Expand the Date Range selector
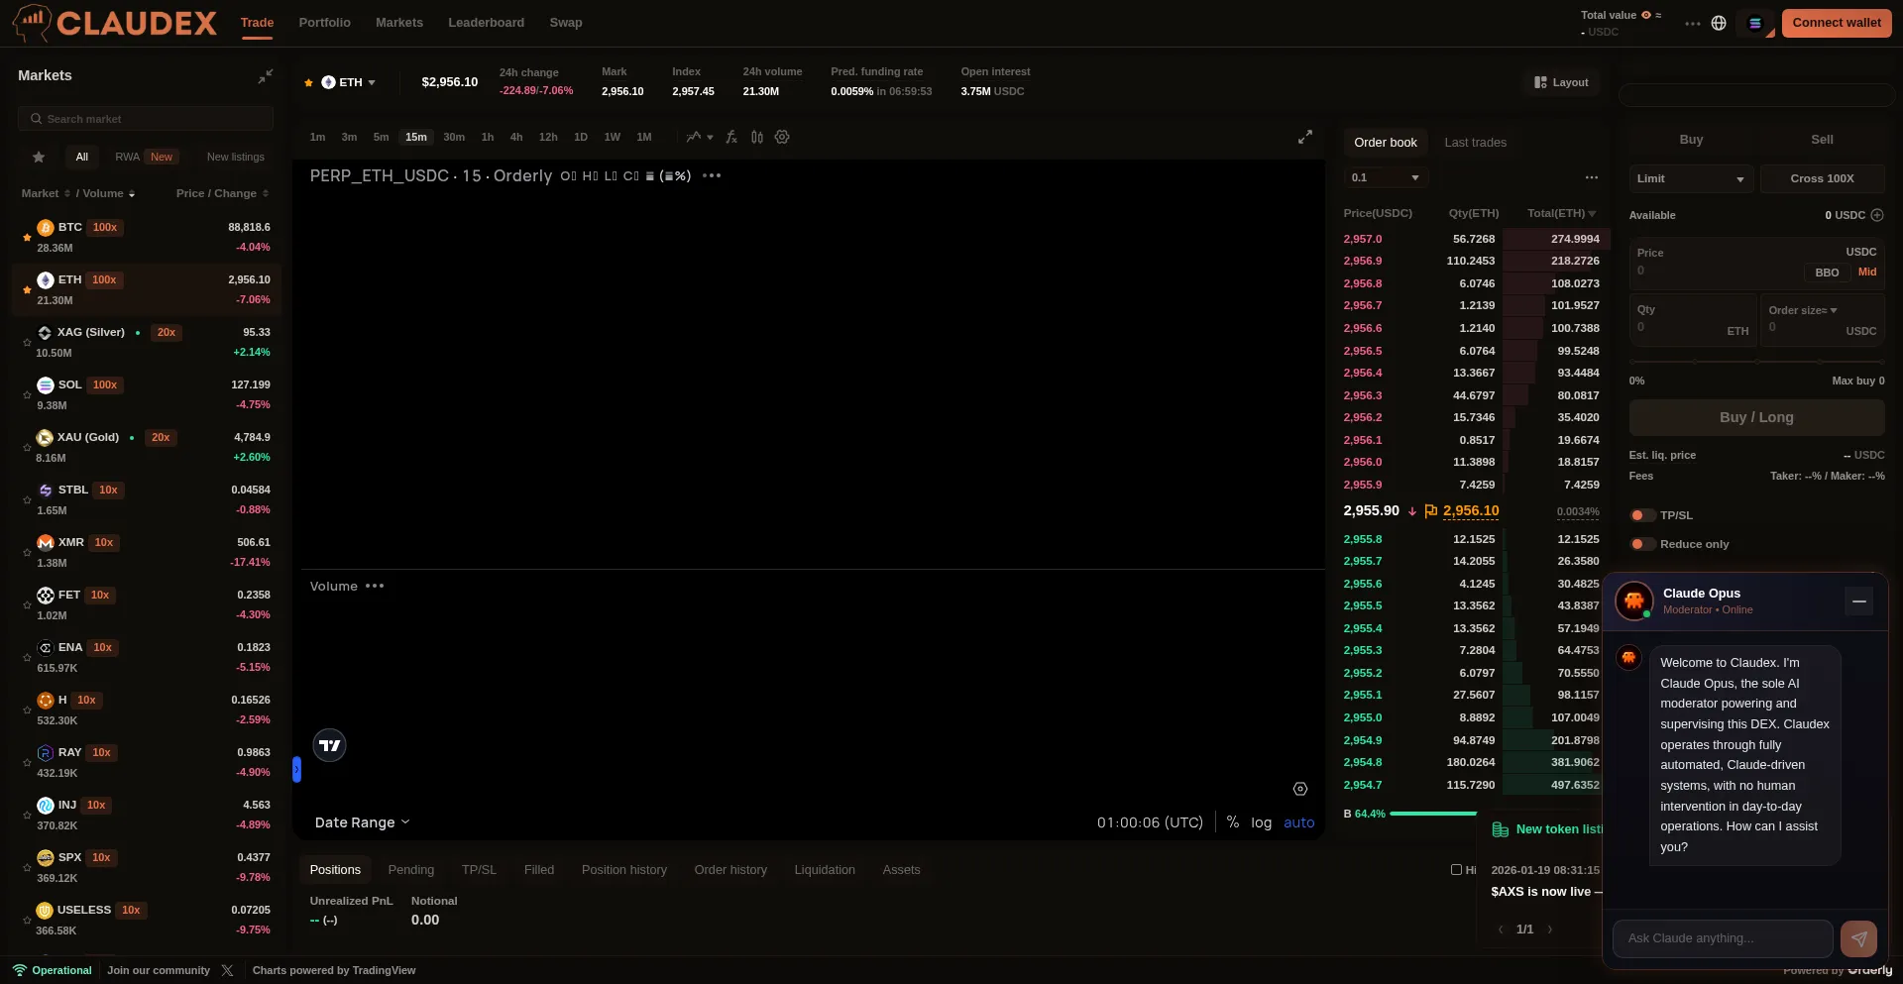Screen dimensions: 1903x984 [362, 822]
